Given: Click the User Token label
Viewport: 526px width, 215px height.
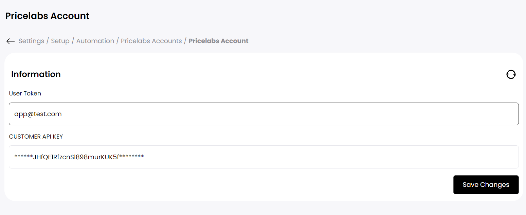Looking at the screenshot, I should click(25, 93).
